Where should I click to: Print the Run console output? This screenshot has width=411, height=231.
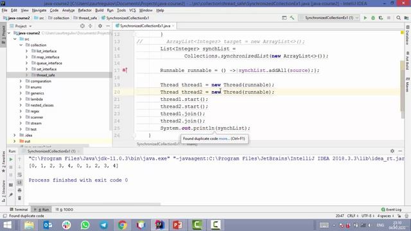click(19, 191)
